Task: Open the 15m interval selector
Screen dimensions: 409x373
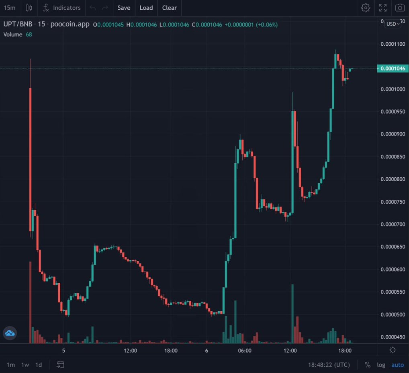Action: (x=10, y=8)
